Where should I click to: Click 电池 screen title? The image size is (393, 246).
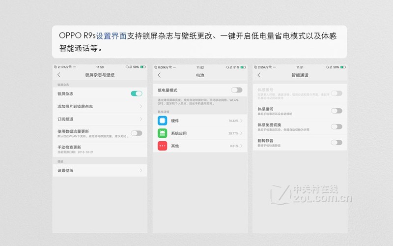[x=200, y=75]
